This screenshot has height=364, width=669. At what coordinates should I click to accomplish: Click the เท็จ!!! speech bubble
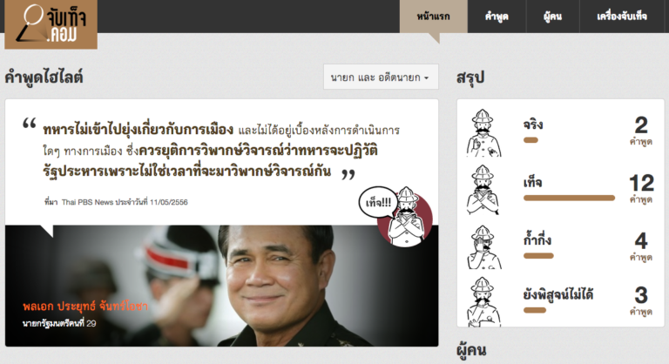click(378, 203)
